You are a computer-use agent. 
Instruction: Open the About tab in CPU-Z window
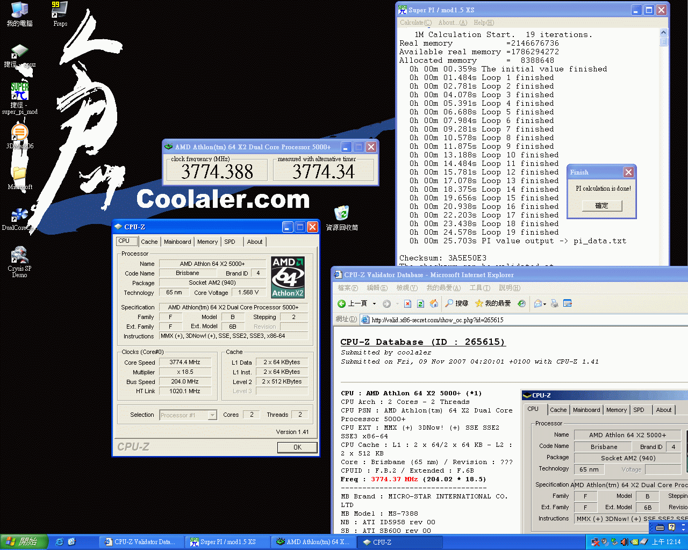point(255,242)
